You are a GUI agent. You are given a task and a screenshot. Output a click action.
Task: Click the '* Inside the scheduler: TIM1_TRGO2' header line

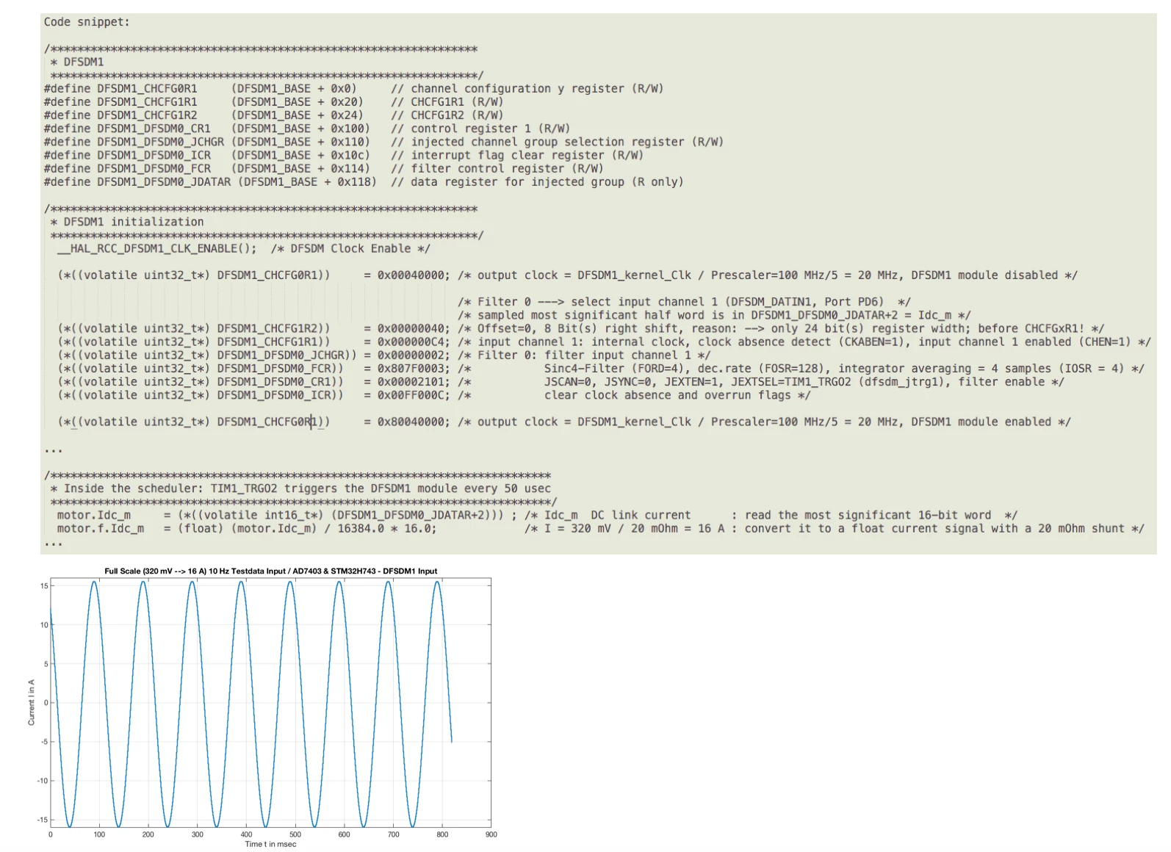[300, 489]
